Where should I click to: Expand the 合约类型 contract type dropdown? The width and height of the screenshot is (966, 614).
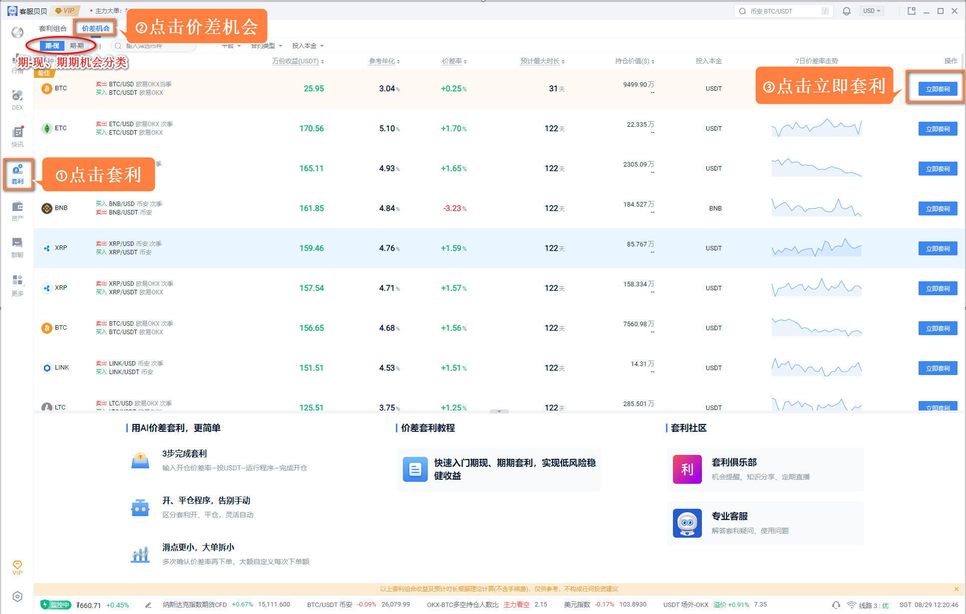267,46
